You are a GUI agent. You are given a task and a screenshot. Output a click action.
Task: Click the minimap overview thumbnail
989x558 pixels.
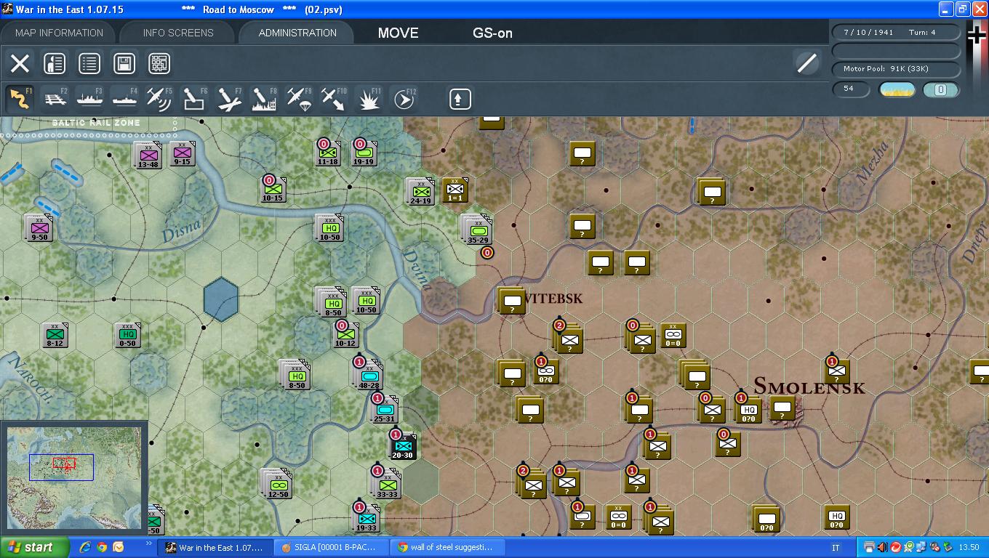coord(74,477)
